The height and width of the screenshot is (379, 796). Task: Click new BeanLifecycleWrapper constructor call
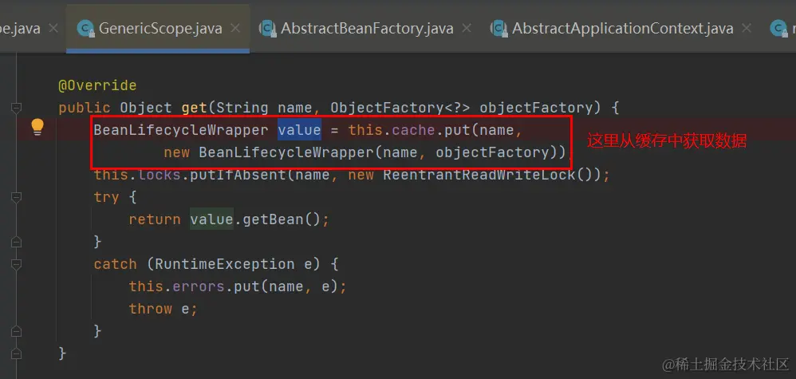pyautogui.click(x=365, y=152)
